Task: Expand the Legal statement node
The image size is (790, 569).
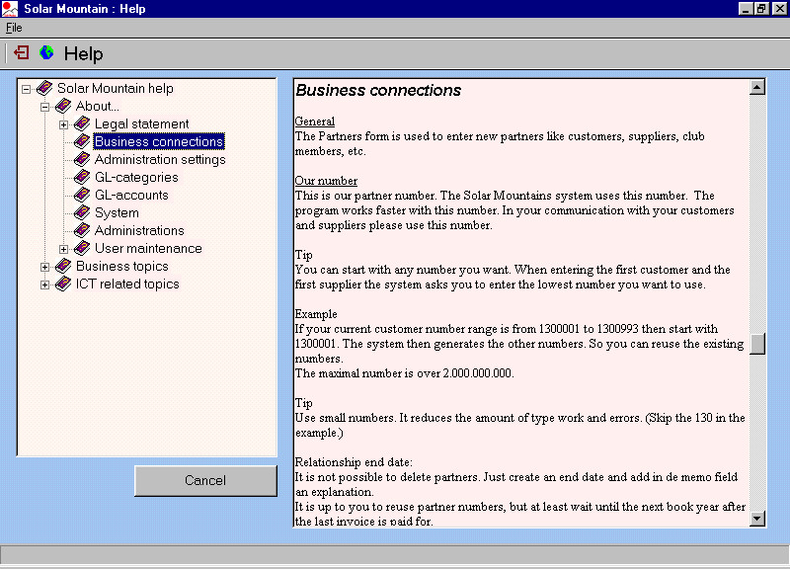Action: [x=63, y=124]
